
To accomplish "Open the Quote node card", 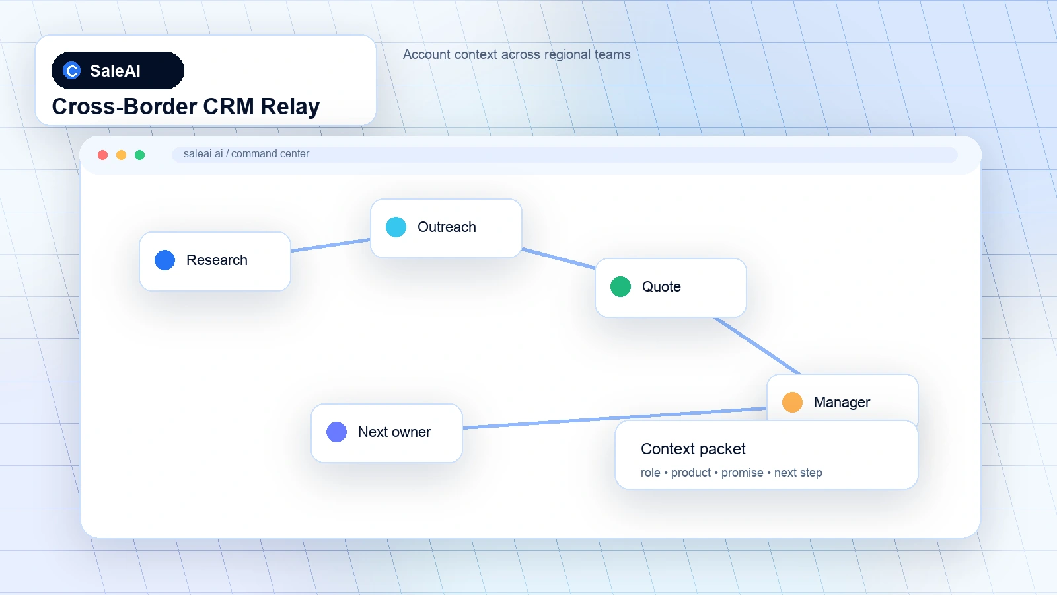I will [671, 288].
